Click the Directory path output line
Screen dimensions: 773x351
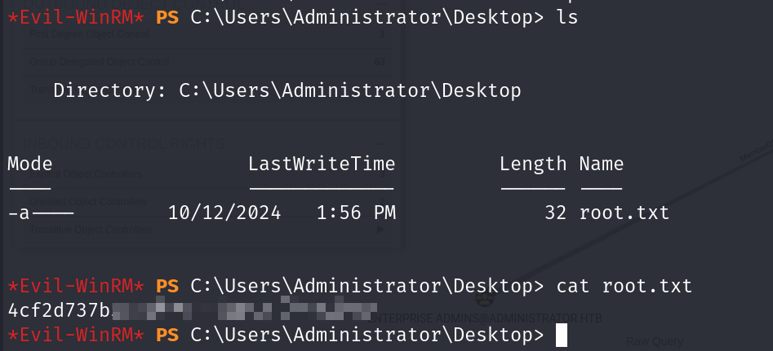click(287, 90)
